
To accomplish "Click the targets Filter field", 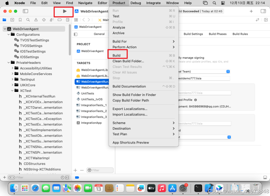I will 100,170.
